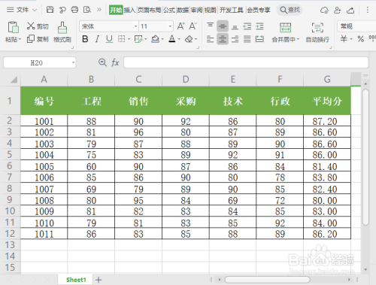Viewport: 376px width, 285px height.
Task: Align text left
Action: pos(211,39)
